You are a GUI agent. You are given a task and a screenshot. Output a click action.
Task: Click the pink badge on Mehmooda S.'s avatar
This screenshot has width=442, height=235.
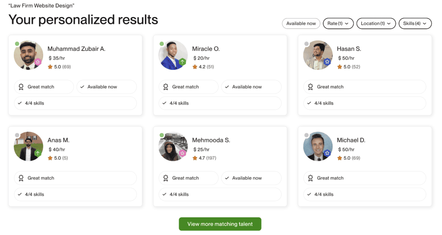point(183,153)
